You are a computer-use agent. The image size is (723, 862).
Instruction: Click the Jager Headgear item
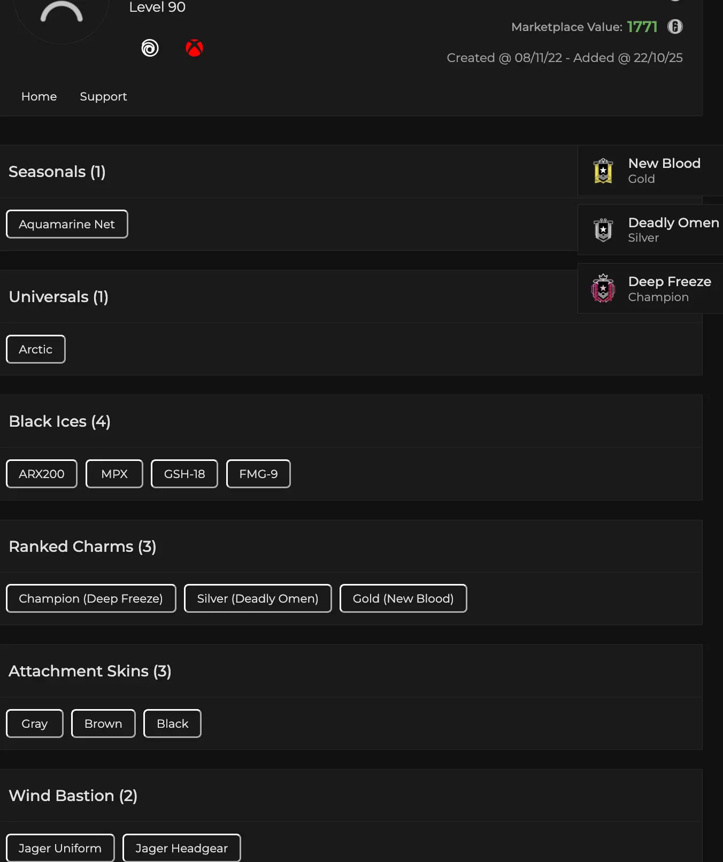[182, 848]
